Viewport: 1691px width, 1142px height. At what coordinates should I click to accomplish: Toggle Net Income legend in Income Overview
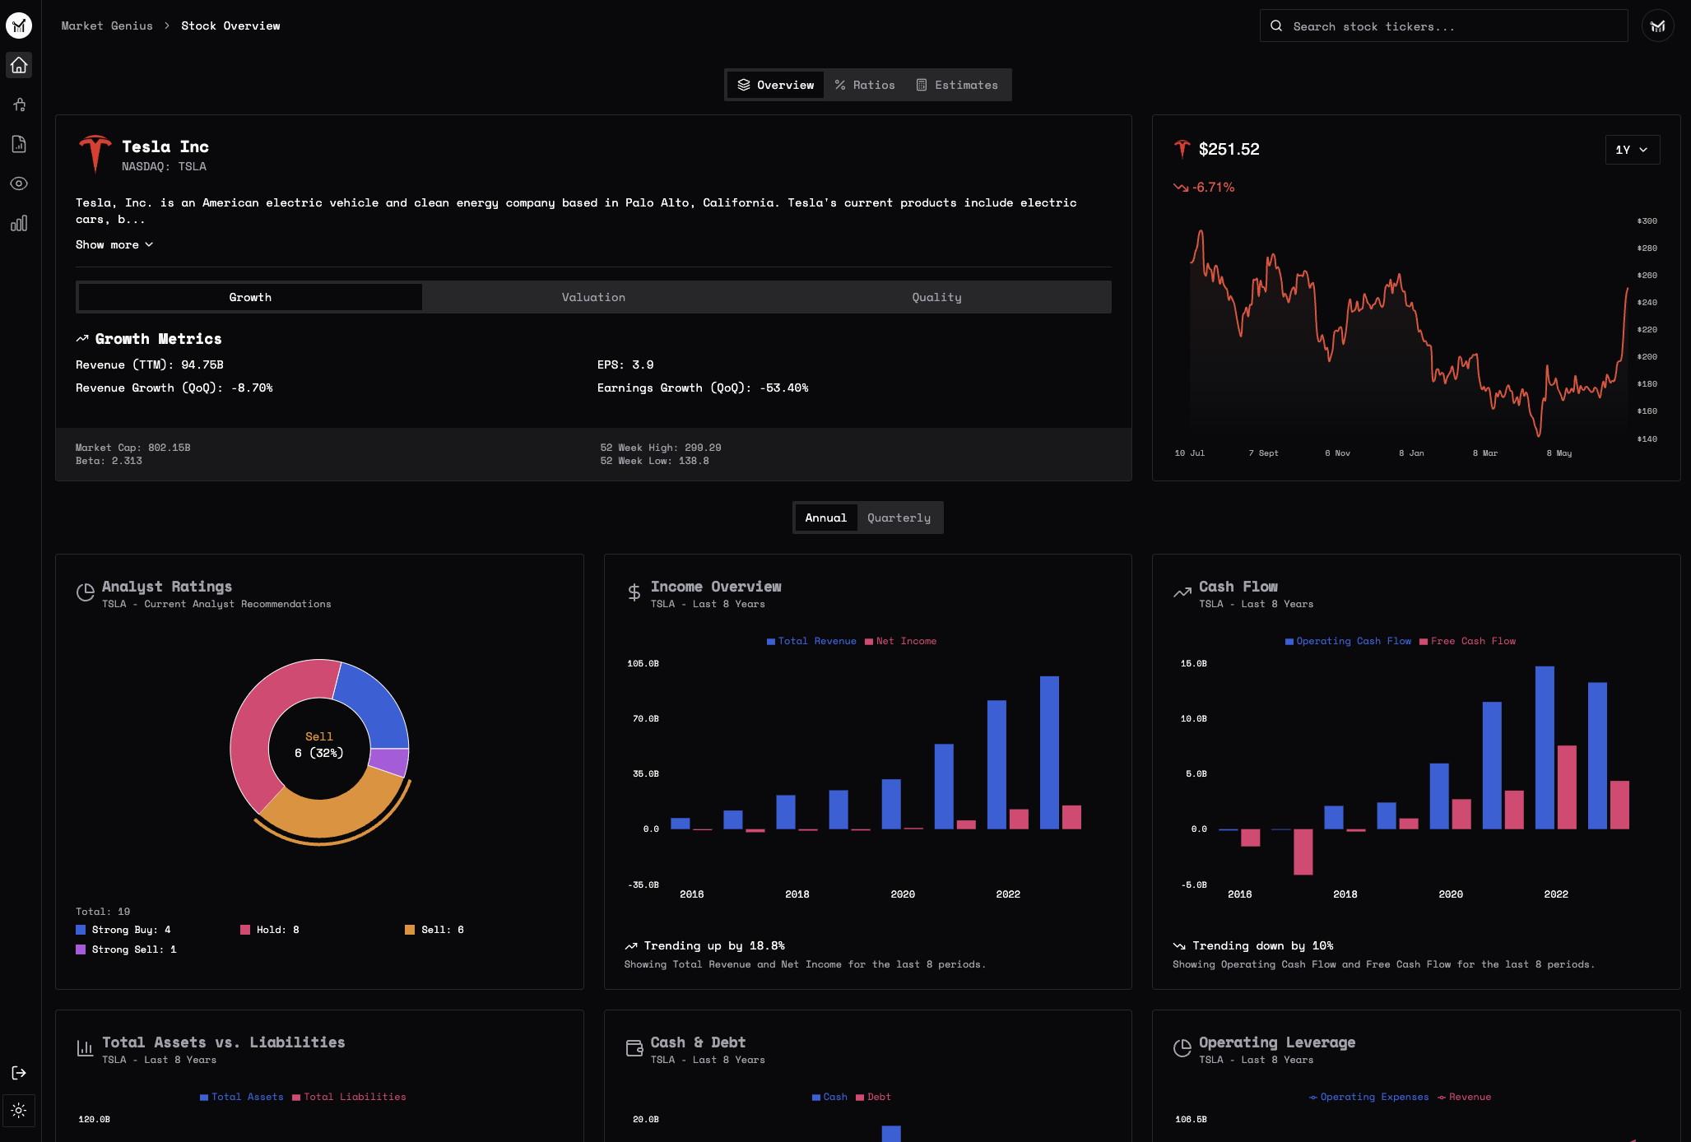[900, 641]
